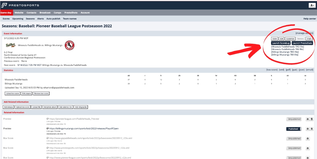The height and width of the screenshot is (159, 317).
Task: Open the xml statistics link
Action: coord(282,70)
